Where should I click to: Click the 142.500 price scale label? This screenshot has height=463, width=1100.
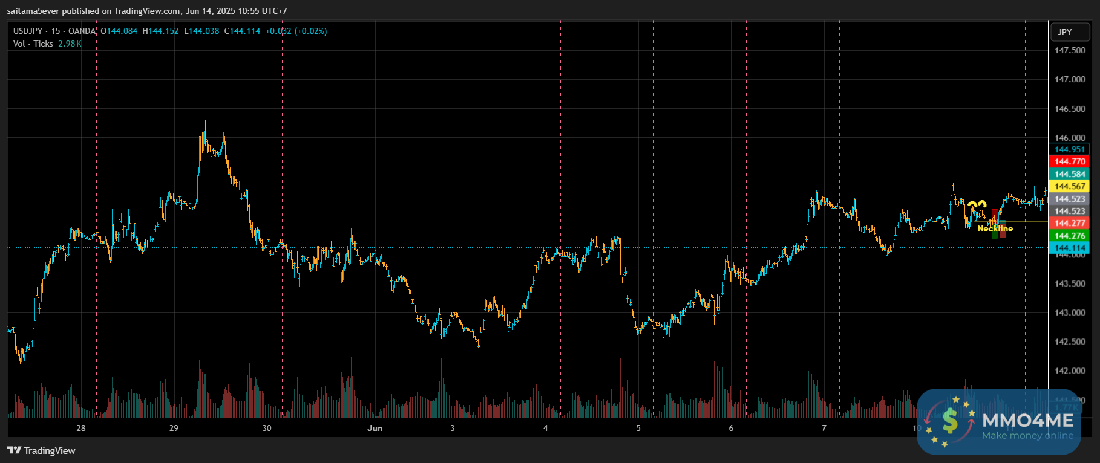[x=1070, y=342]
